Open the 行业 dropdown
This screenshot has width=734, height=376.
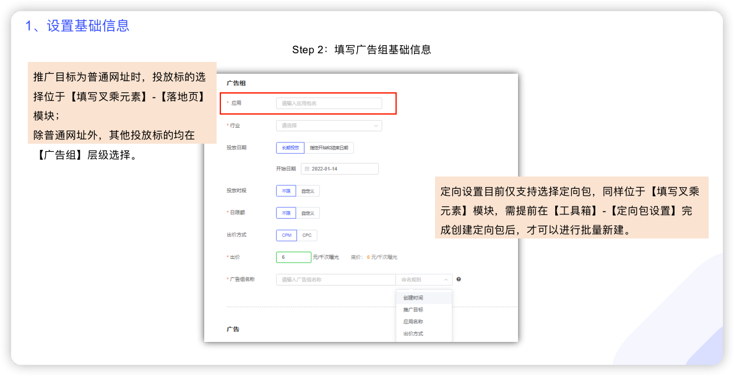(x=329, y=126)
